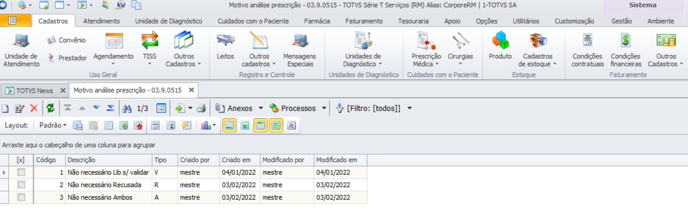Sort by Descrição column header

(x=109, y=160)
